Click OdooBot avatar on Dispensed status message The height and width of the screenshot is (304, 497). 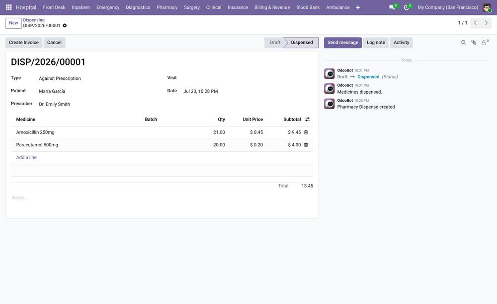(330, 74)
